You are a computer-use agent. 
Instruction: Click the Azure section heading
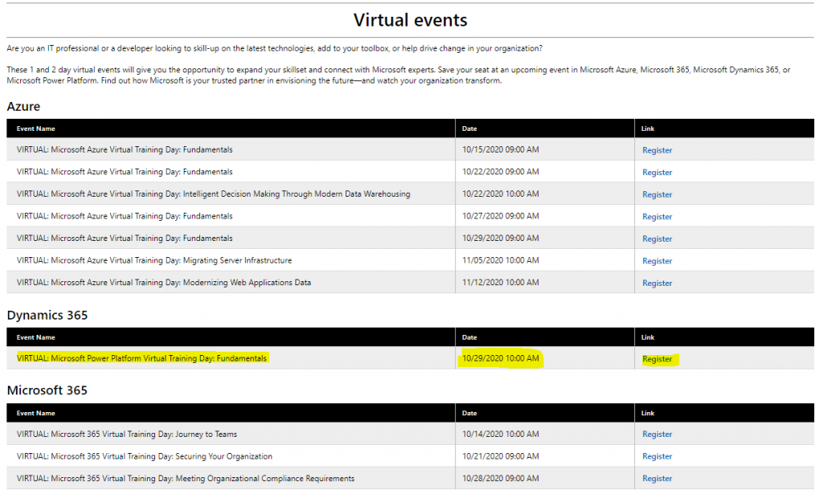pos(23,107)
